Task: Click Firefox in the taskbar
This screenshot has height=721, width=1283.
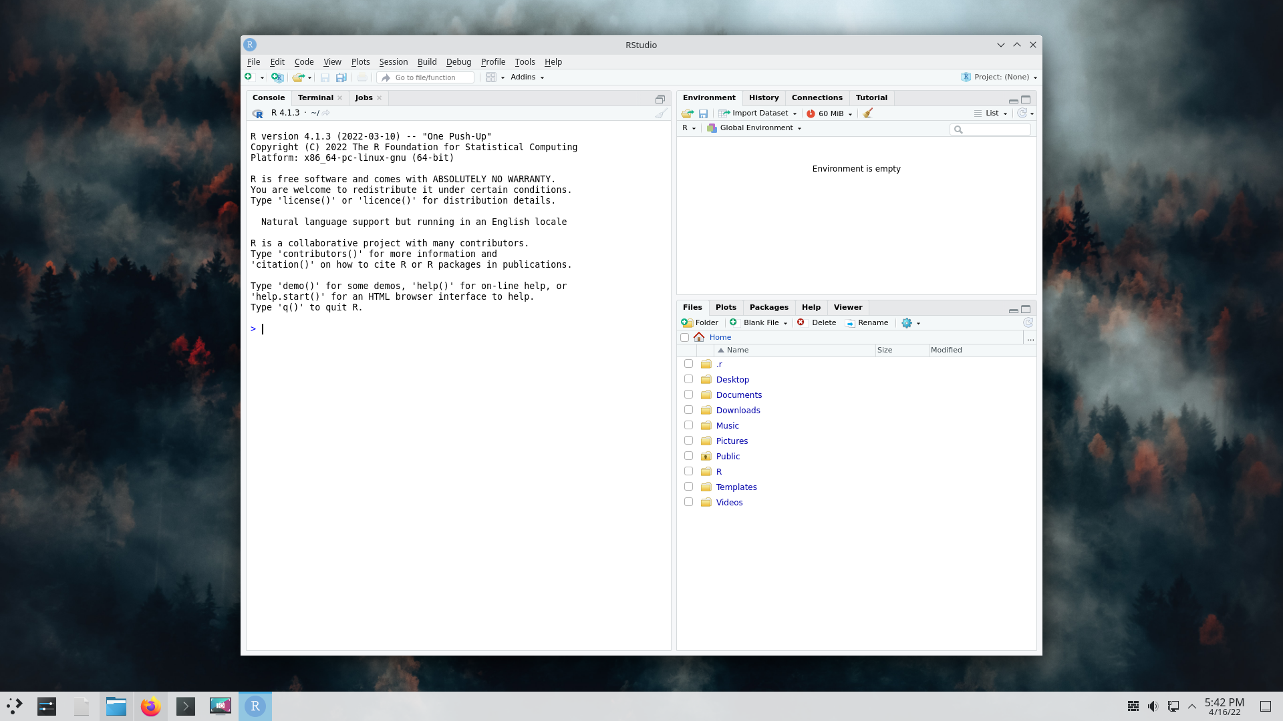Action: click(151, 706)
